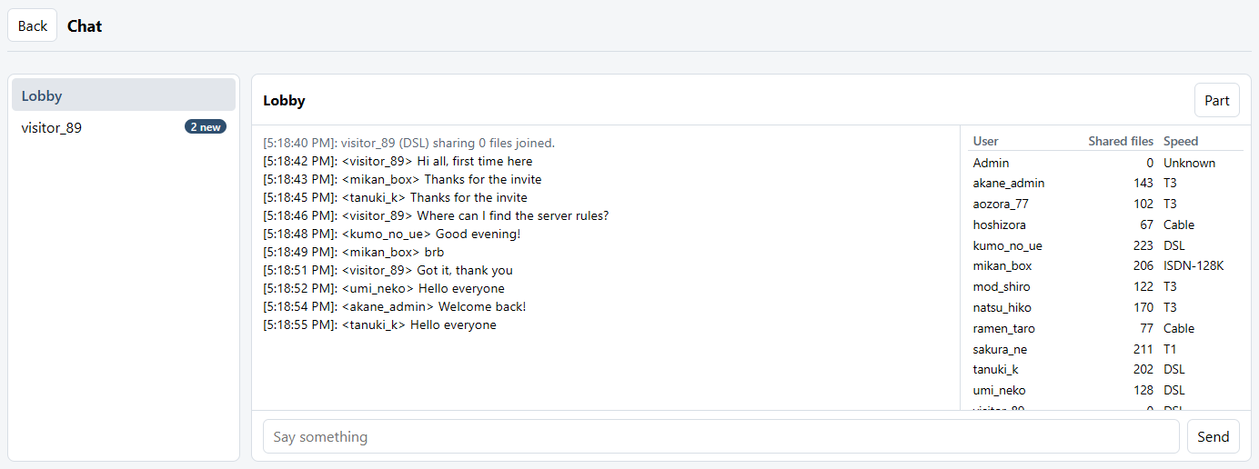
Task: Click tanuki_k 'Thanks for the invite' message
Action: [395, 197]
